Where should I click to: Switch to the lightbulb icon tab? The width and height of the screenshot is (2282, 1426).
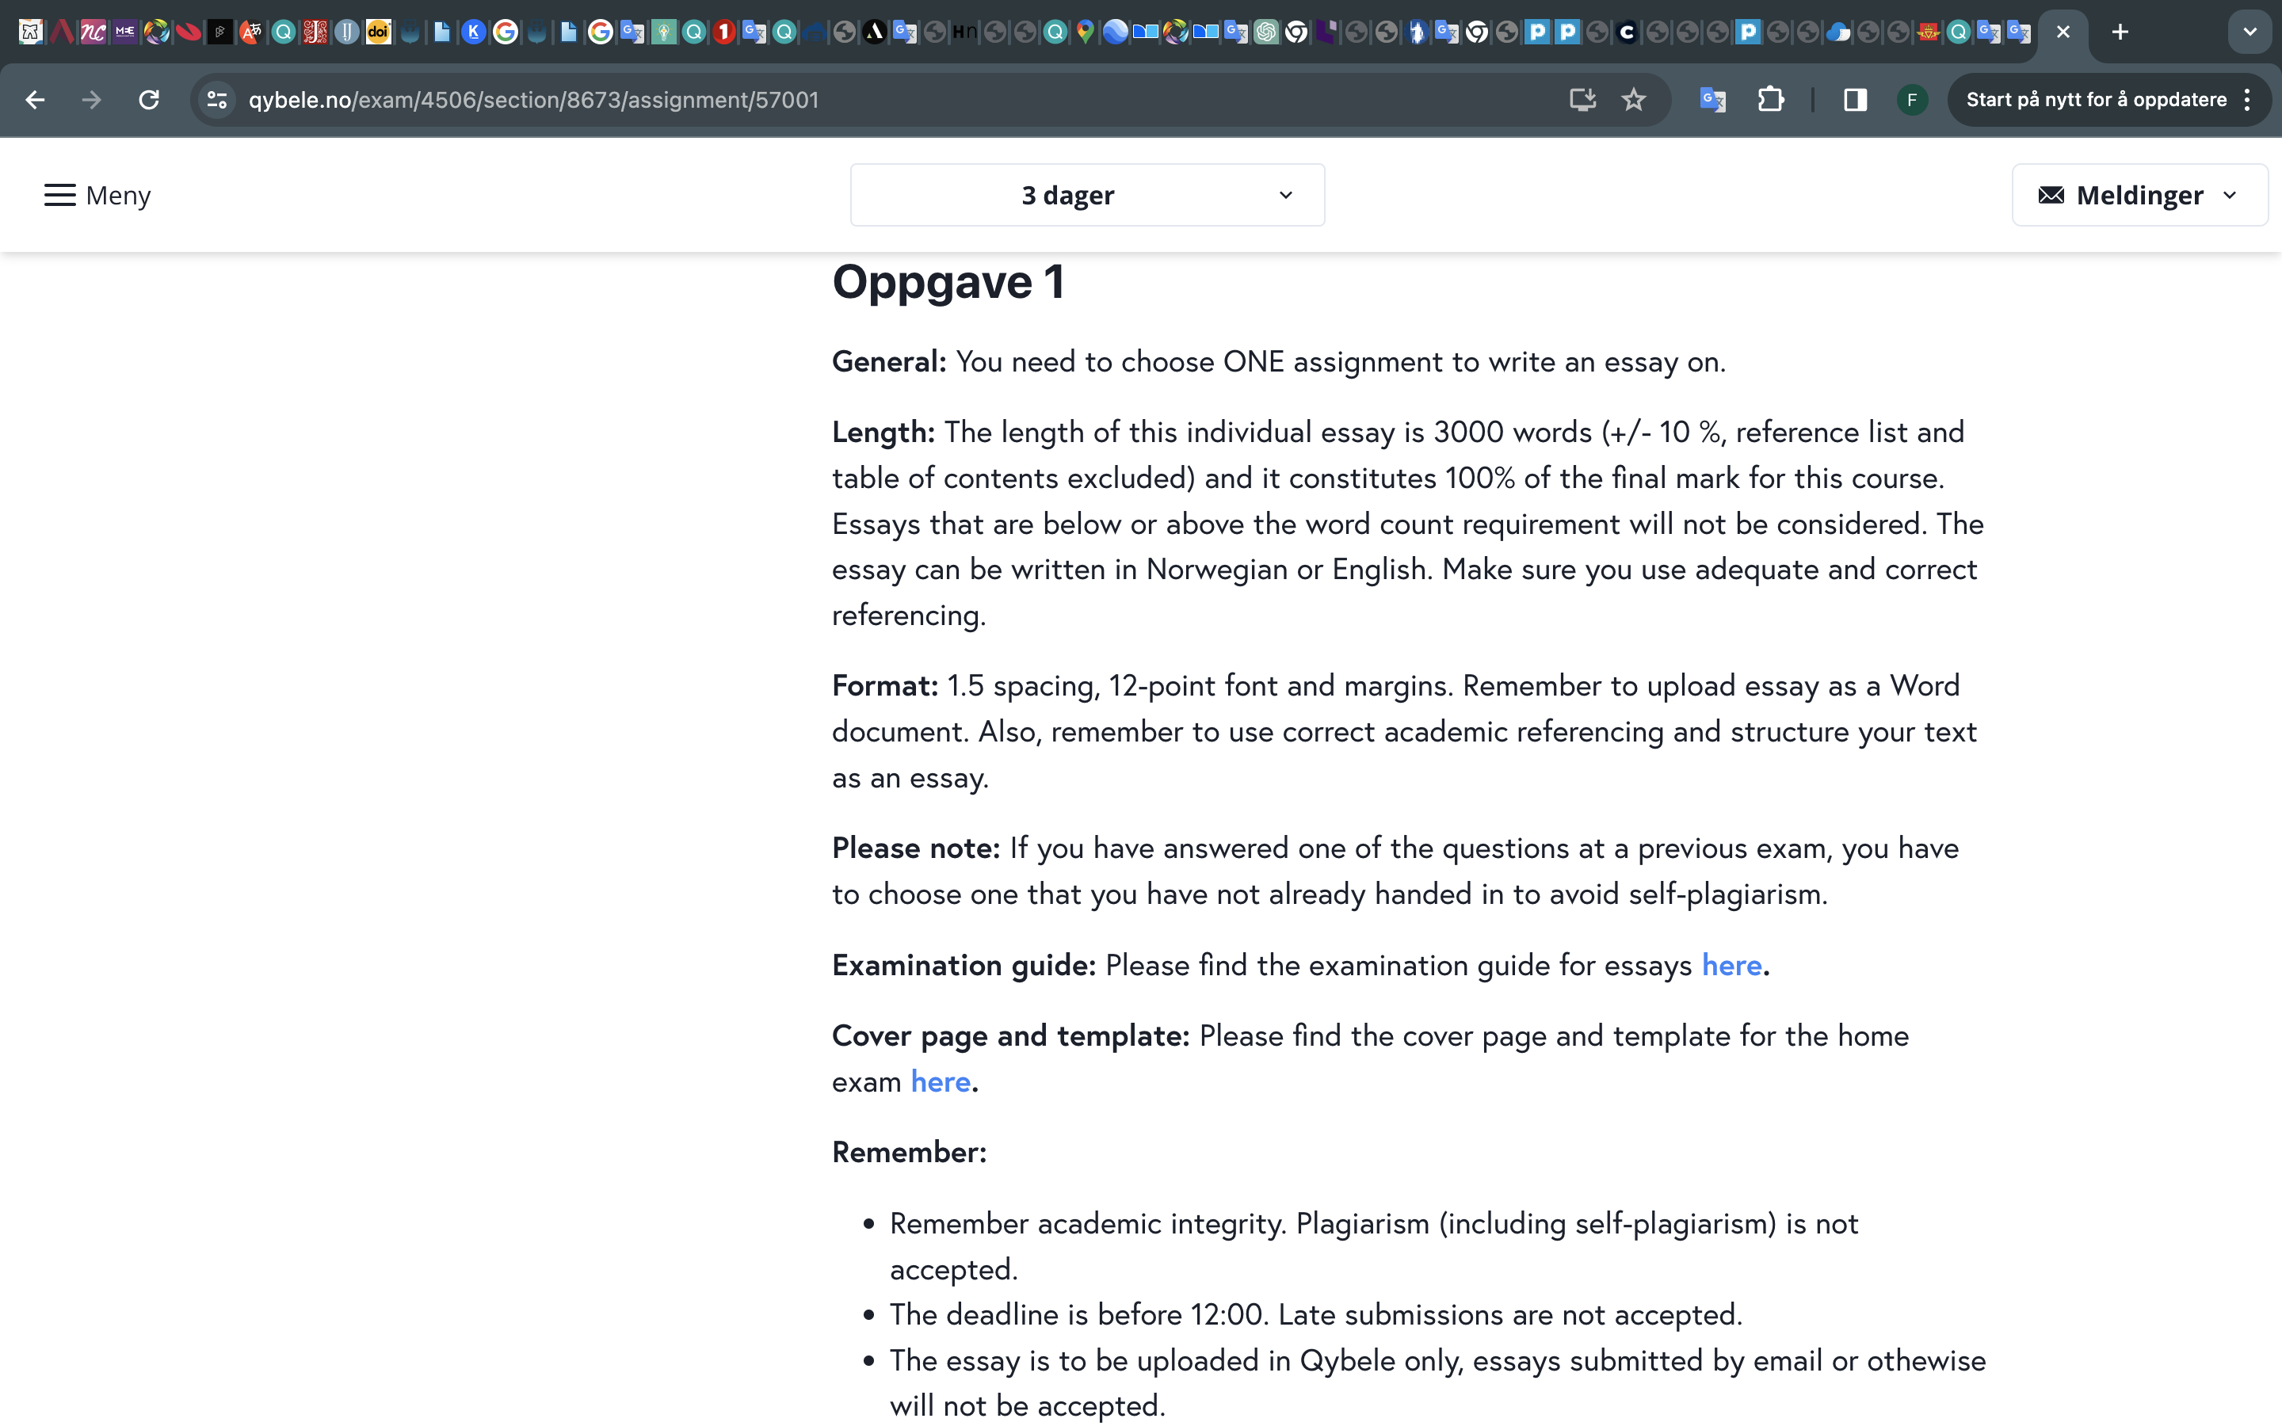[664, 32]
